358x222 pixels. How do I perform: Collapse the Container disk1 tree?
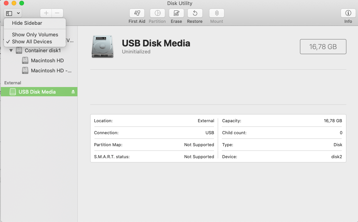(x=11, y=50)
